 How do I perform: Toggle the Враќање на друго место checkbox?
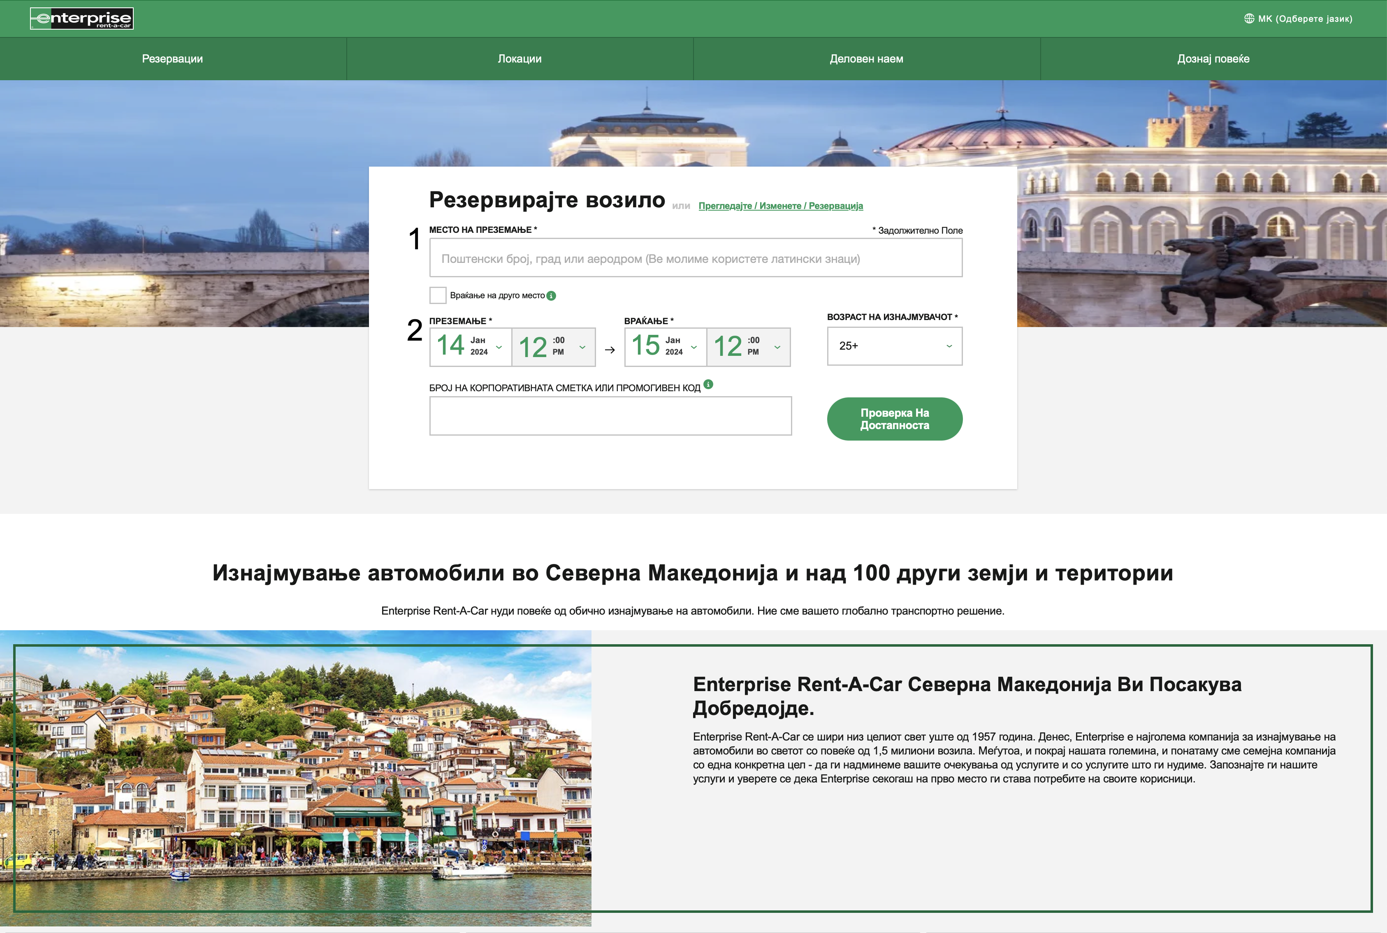pyautogui.click(x=438, y=295)
